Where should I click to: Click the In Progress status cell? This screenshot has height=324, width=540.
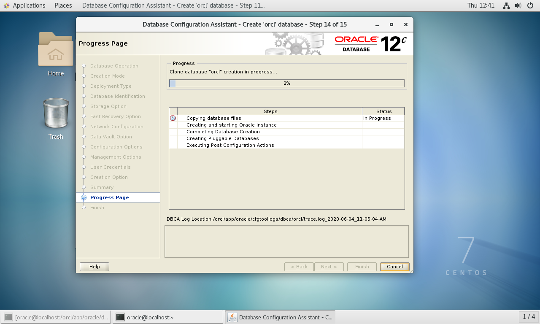point(383,118)
